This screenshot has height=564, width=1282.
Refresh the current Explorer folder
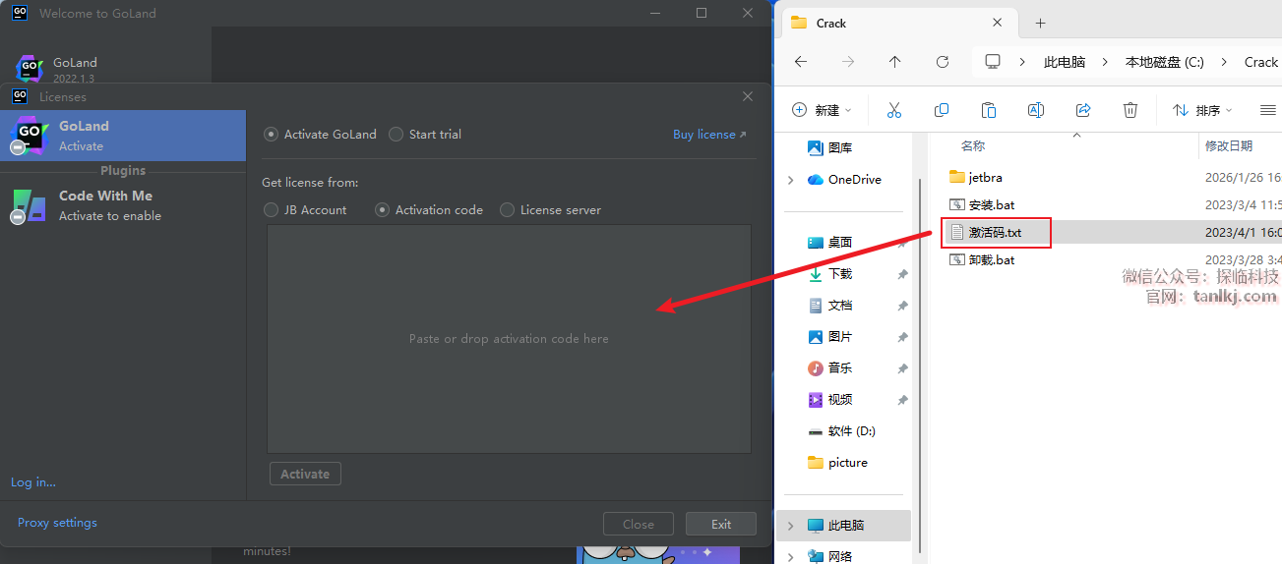click(x=942, y=62)
